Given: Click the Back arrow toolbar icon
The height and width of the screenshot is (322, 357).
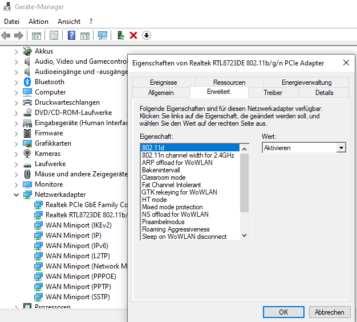Looking at the screenshot, I should [6, 35].
